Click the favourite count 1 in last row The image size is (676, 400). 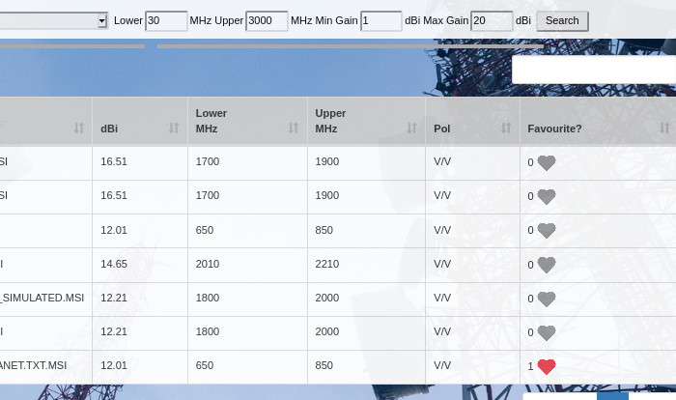click(530, 366)
